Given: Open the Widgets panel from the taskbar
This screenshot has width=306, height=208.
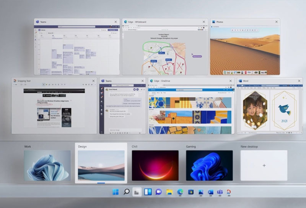Looking at the screenshot, I should (148, 192).
